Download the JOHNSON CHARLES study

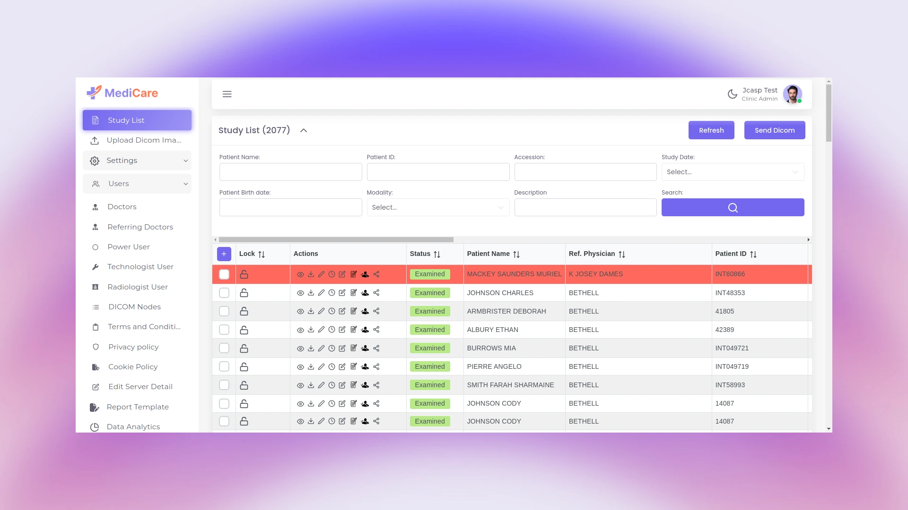pos(311,293)
